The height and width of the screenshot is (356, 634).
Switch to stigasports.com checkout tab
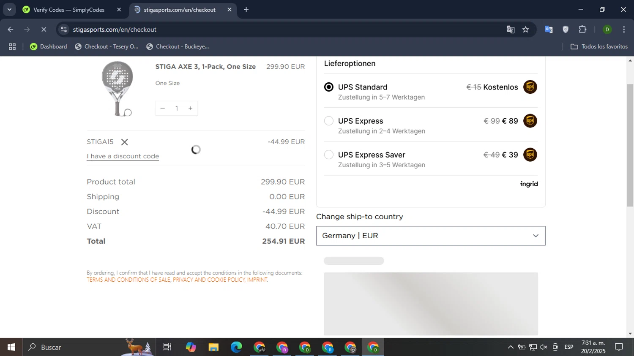point(179,10)
